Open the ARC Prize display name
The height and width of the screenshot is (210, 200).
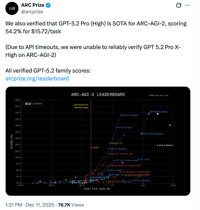click(33, 5)
